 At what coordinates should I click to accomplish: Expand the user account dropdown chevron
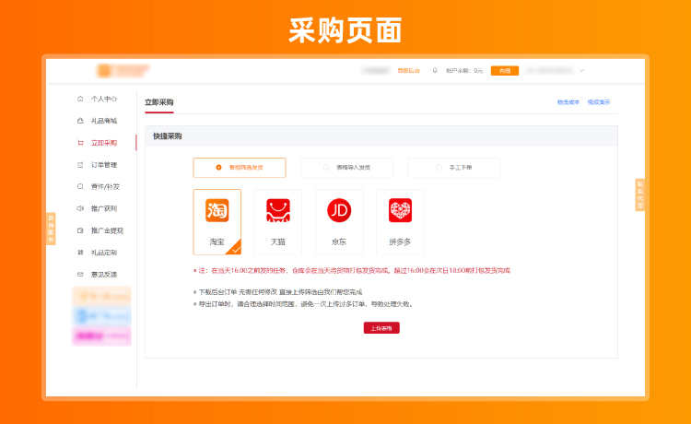[x=581, y=71]
